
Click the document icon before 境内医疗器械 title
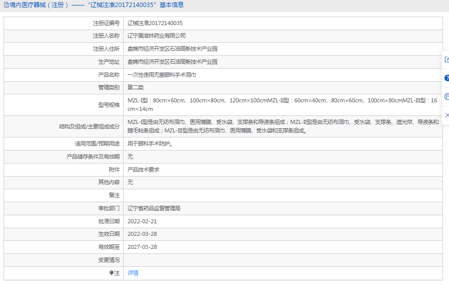tap(6, 5)
